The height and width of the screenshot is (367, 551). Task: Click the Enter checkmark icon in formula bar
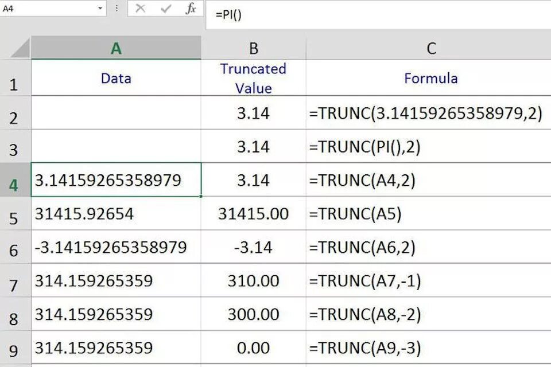(165, 8)
